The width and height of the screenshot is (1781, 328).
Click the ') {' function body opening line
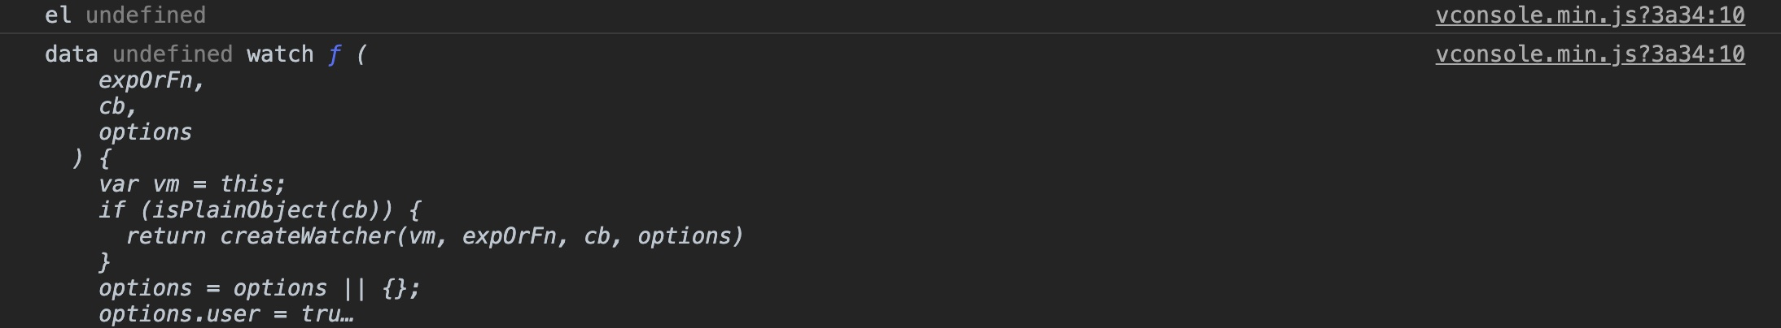click(x=91, y=158)
